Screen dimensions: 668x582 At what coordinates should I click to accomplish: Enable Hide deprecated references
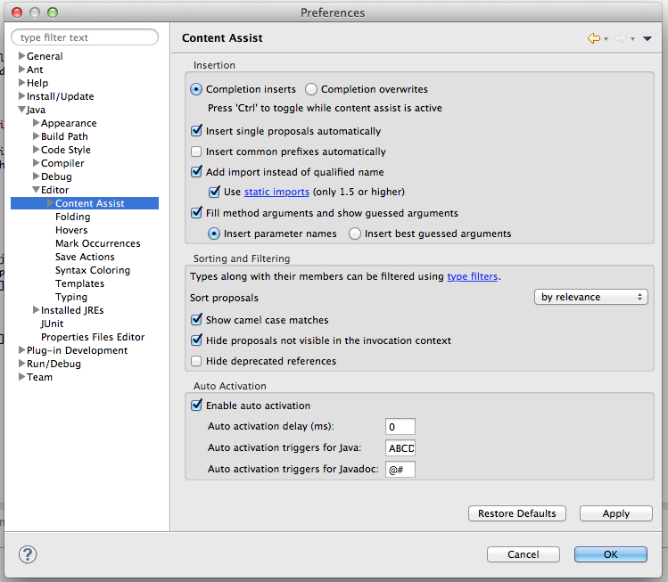tap(196, 361)
